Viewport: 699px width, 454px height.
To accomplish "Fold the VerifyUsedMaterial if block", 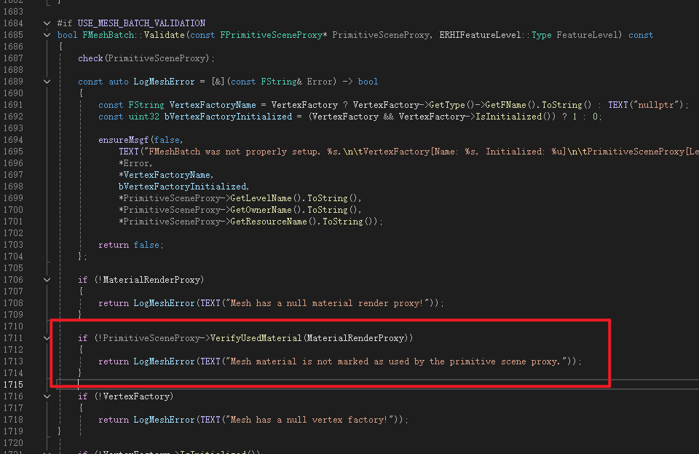I will pyautogui.click(x=47, y=338).
